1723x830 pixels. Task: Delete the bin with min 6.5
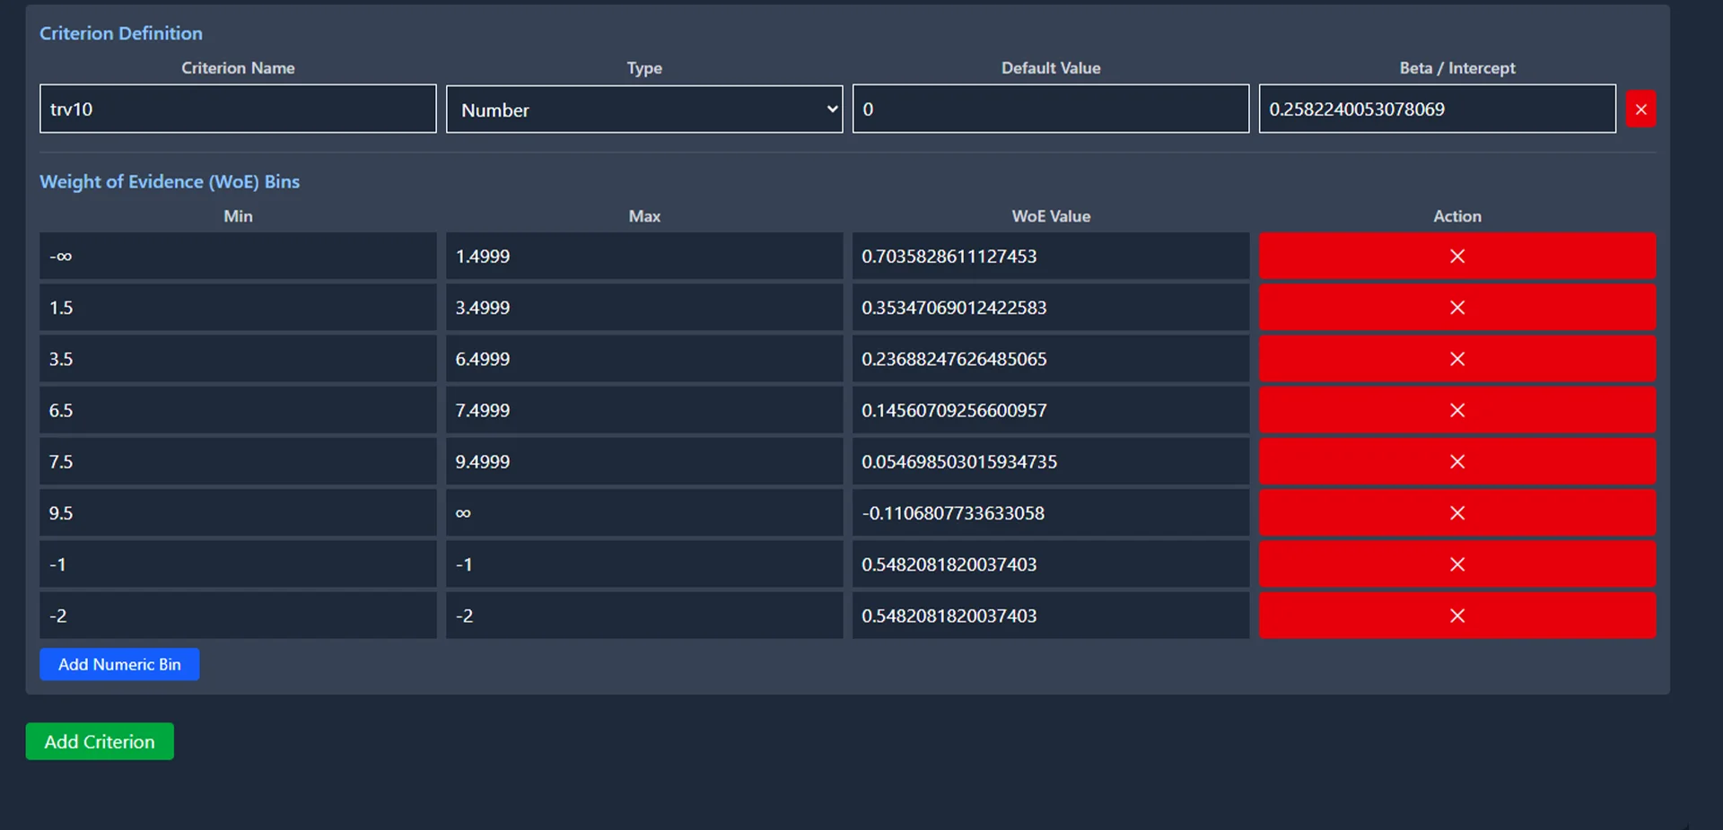1456,410
